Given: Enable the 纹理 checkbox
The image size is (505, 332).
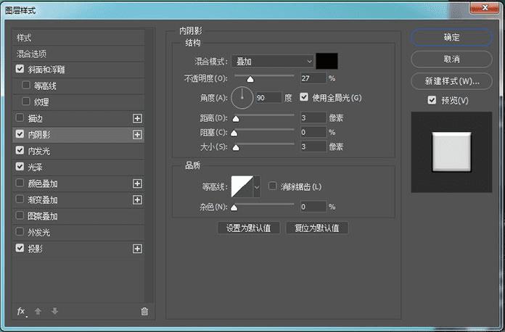Looking at the screenshot, I should pyautogui.click(x=26, y=101).
